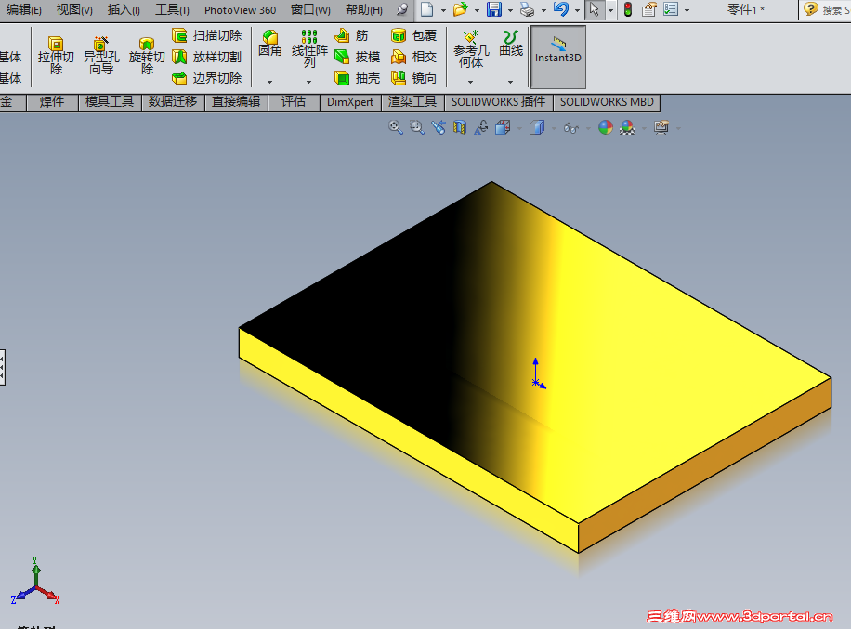Click the Previous View icon
The image size is (851, 629).
(439, 127)
